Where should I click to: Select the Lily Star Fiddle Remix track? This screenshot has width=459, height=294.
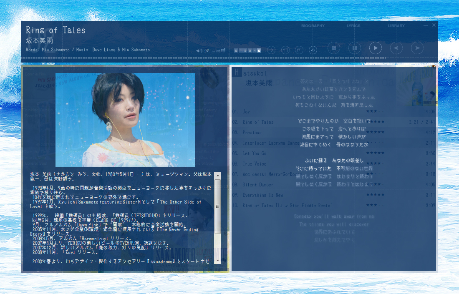[334, 205]
